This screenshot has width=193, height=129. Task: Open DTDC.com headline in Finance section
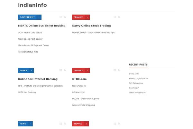click(79, 79)
